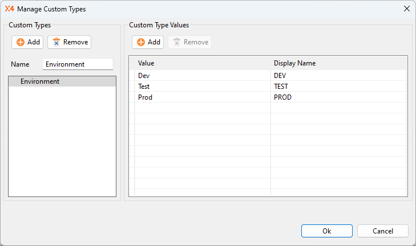416x246 pixels.
Task: Click the Display Name column header
Action: coord(294,63)
